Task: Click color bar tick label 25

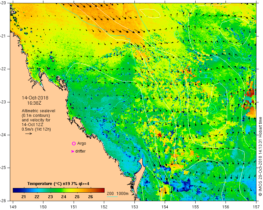Action: coord(77,197)
